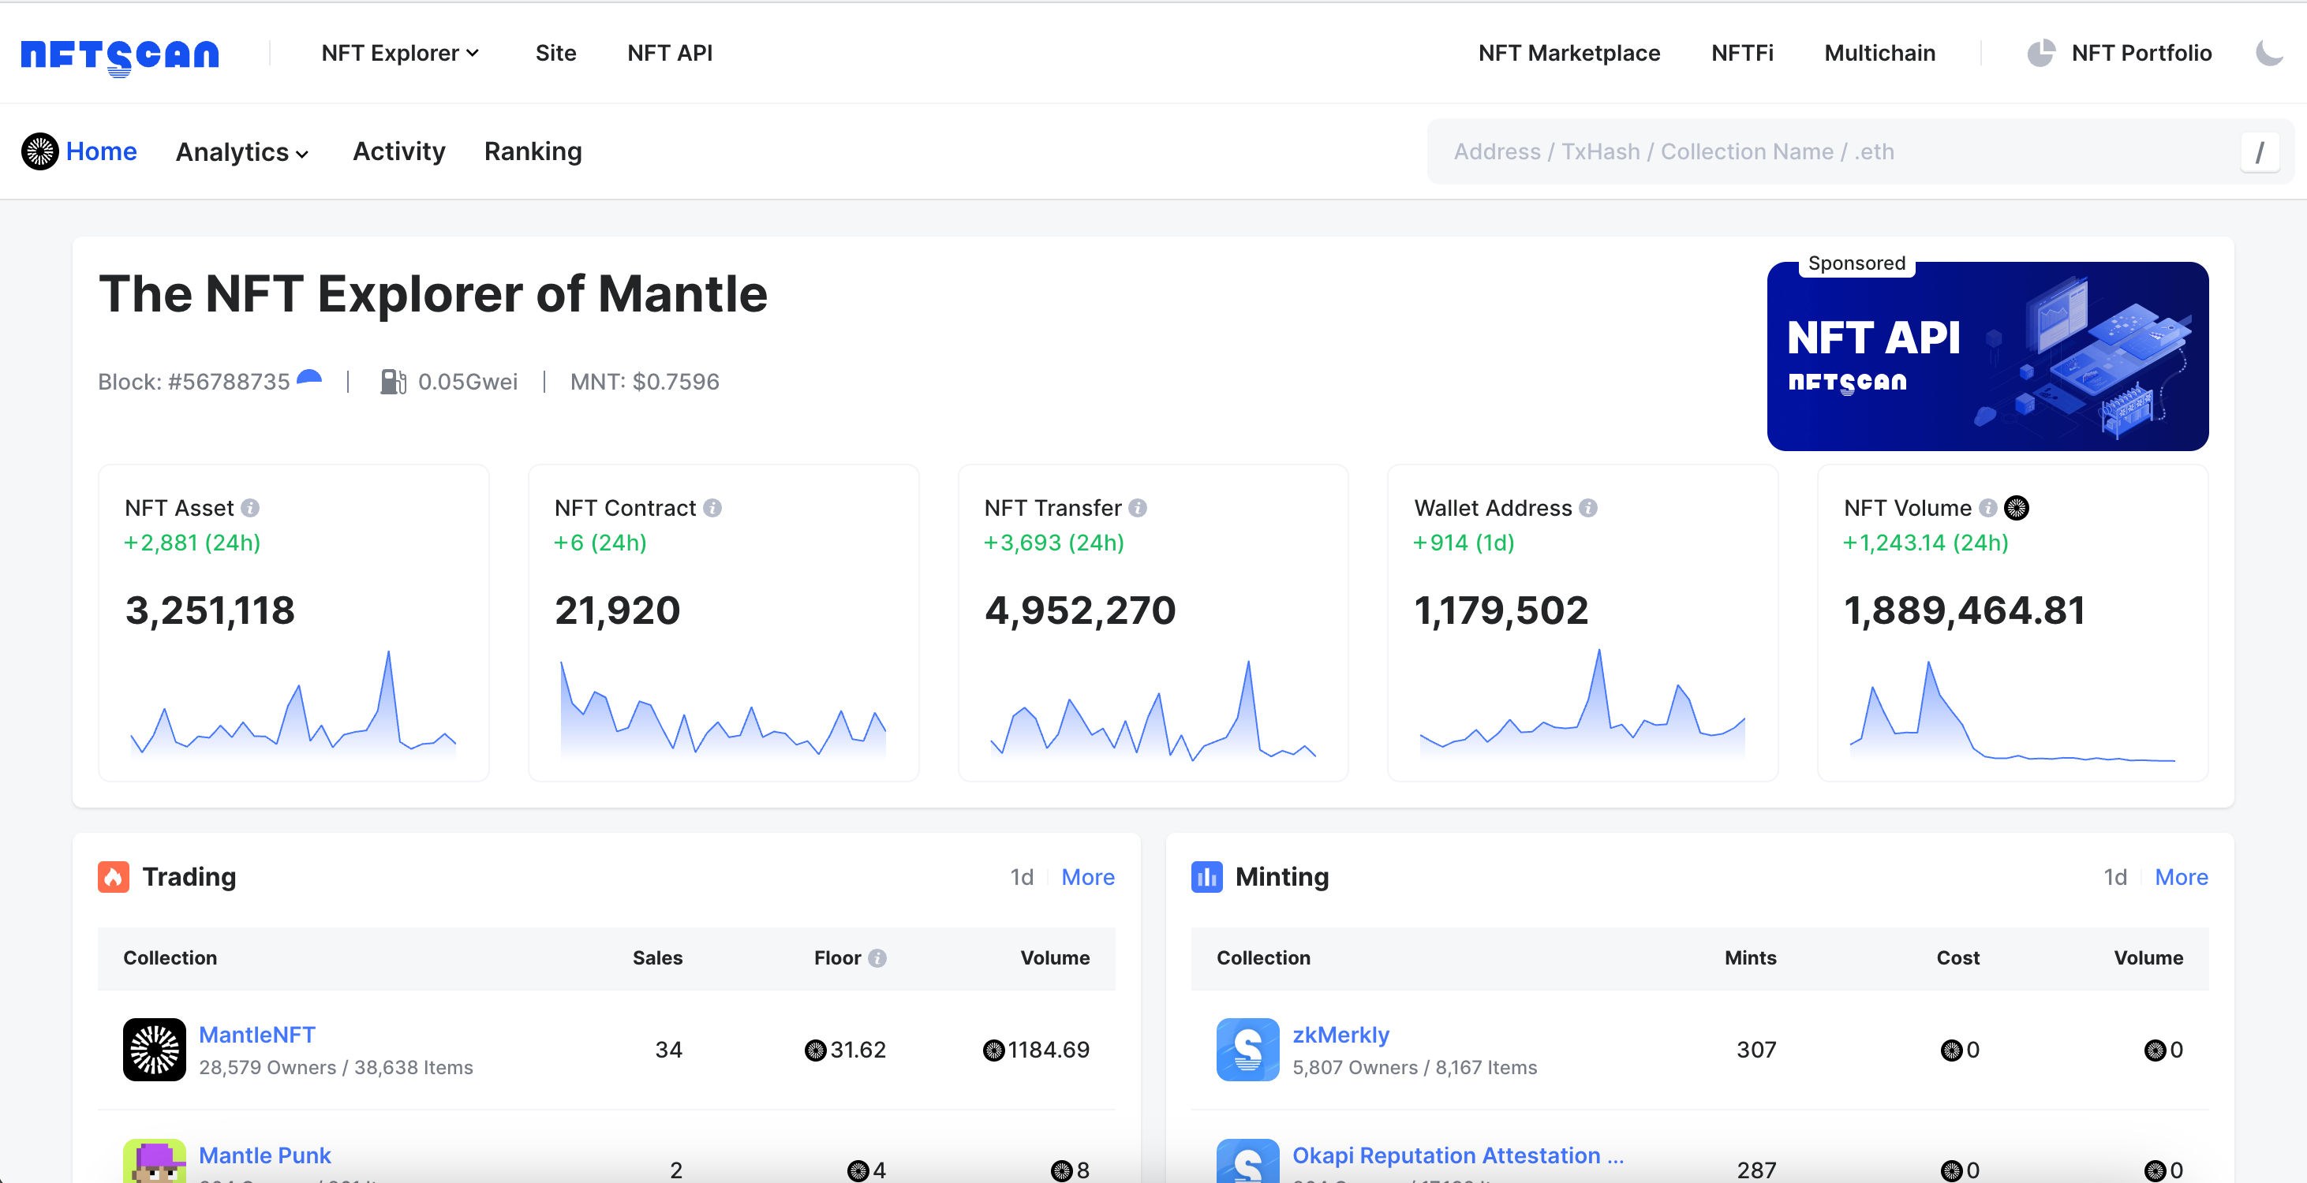Open the 1d time selector in Trading

tap(1021, 877)
